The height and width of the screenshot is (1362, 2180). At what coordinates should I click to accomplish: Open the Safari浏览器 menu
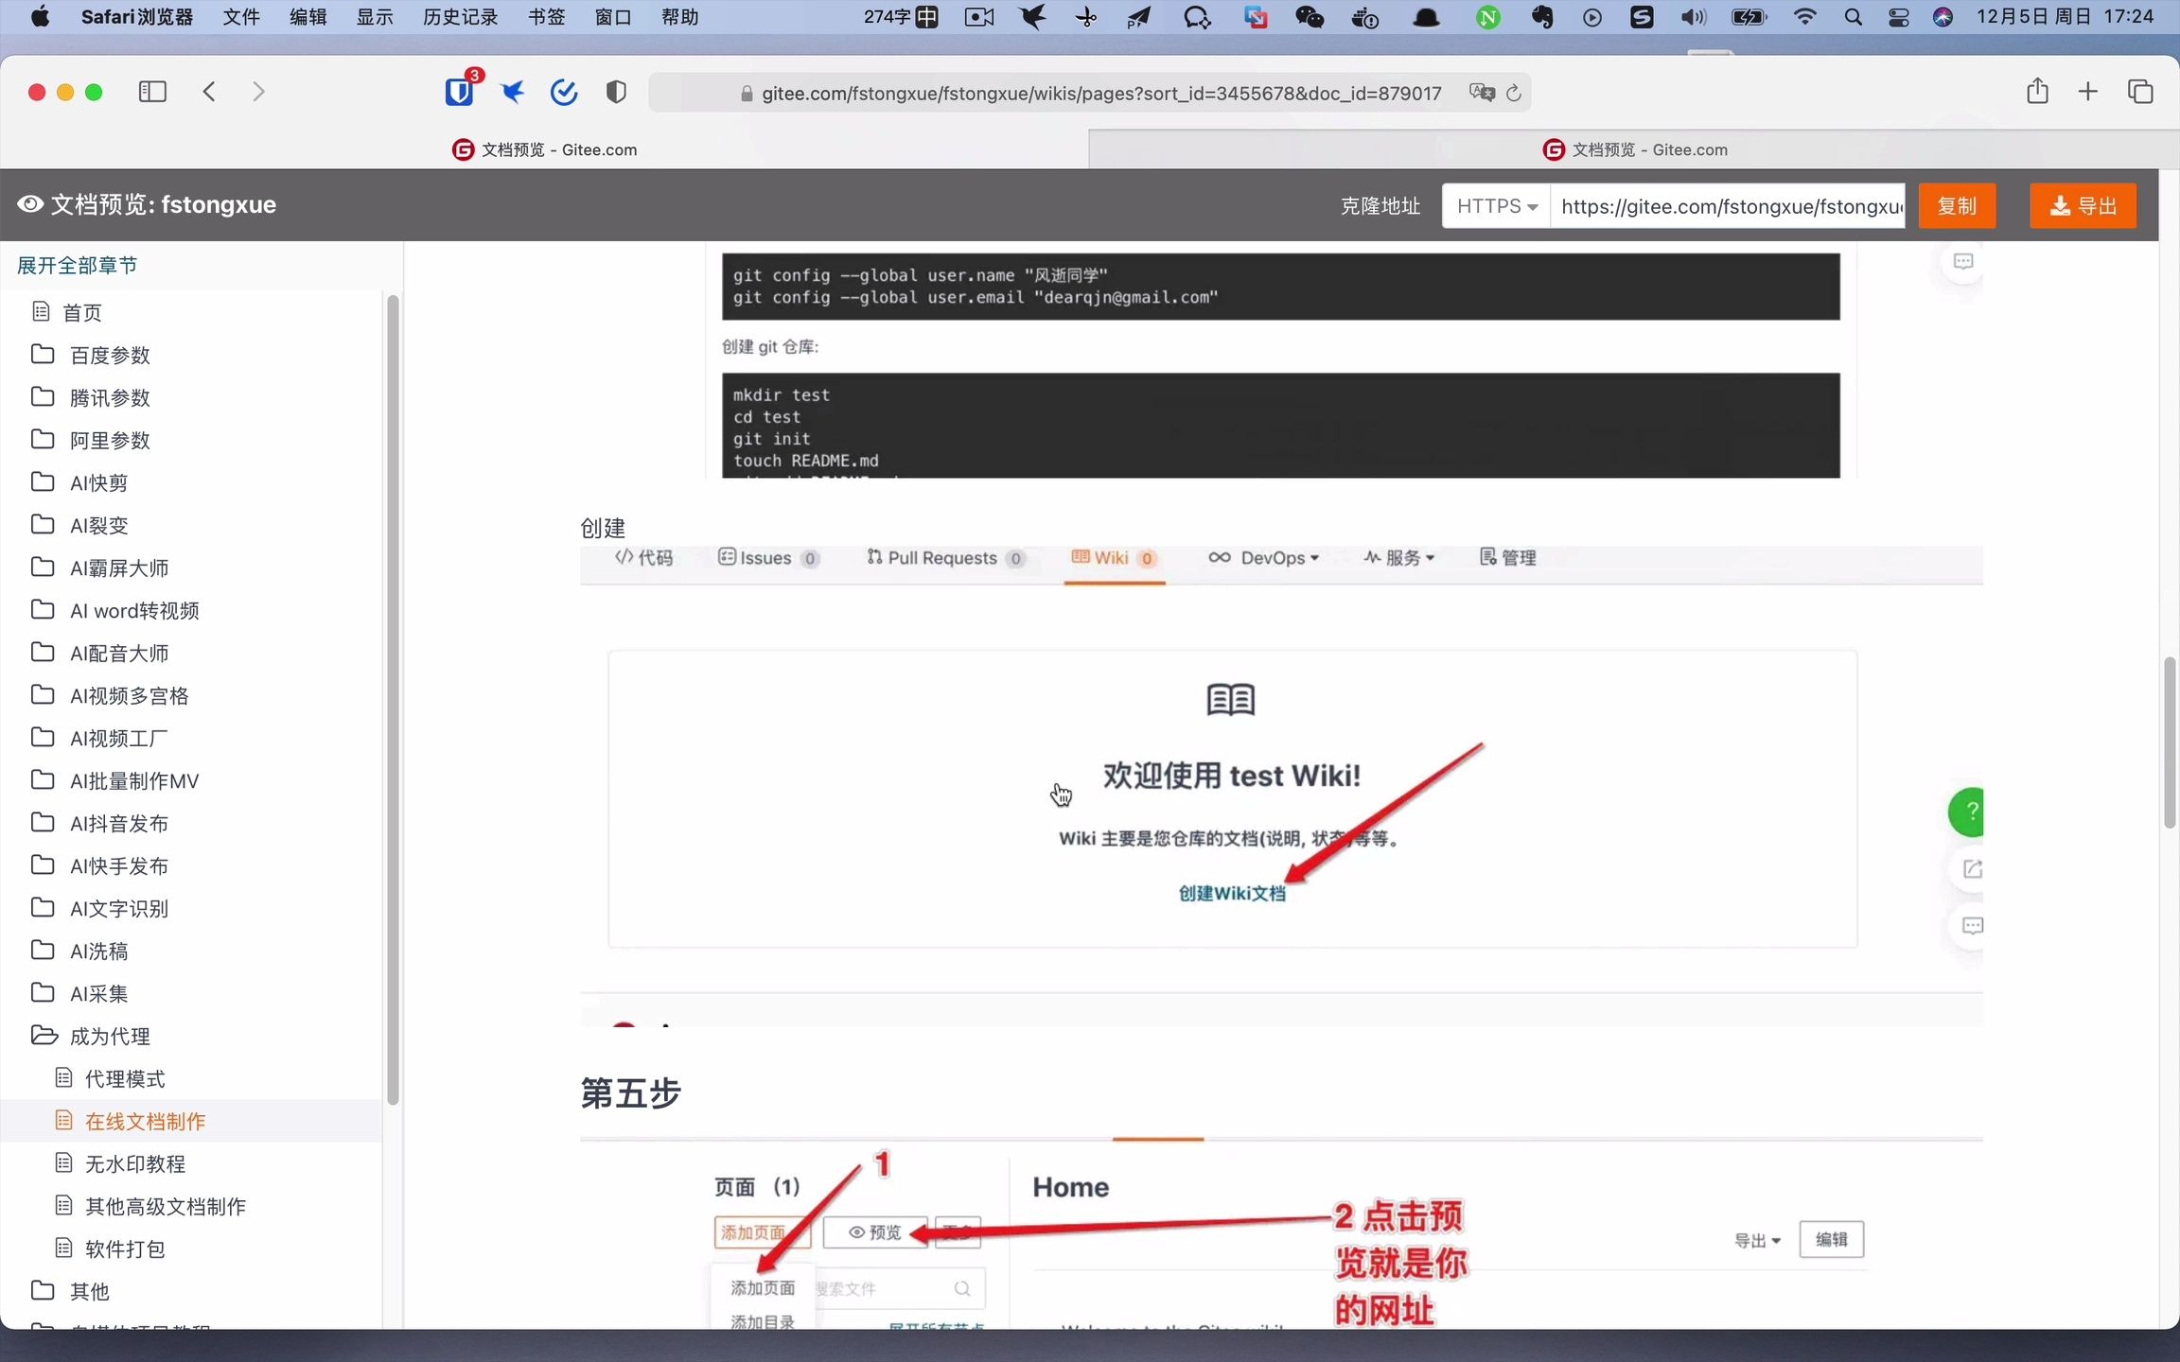tap(137, 16)
